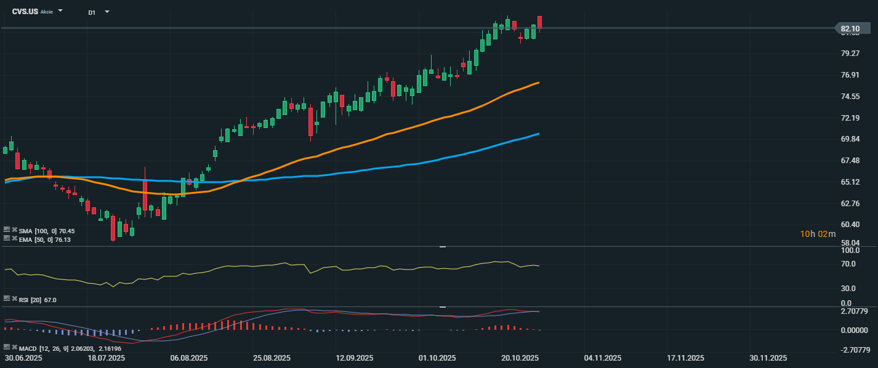Open settings icon for SMA indicator
This screenshot has width=878, height=368.
7,230
